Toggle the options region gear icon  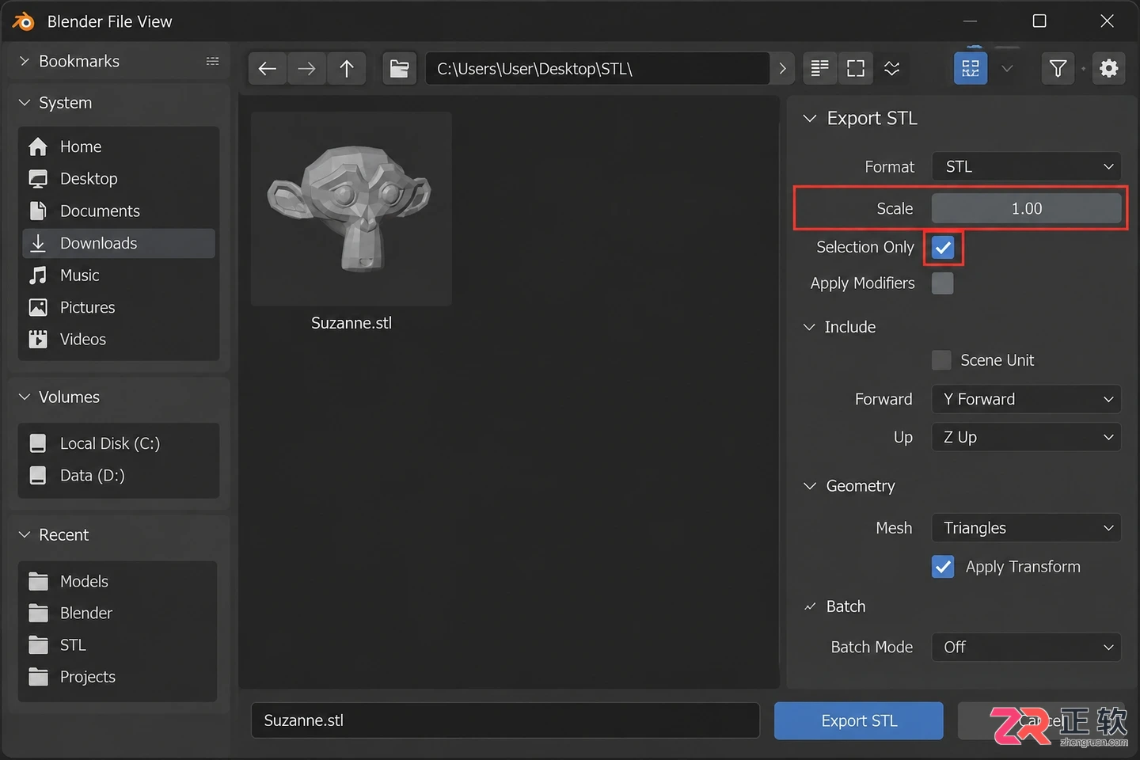click(x=1109, y=69)
